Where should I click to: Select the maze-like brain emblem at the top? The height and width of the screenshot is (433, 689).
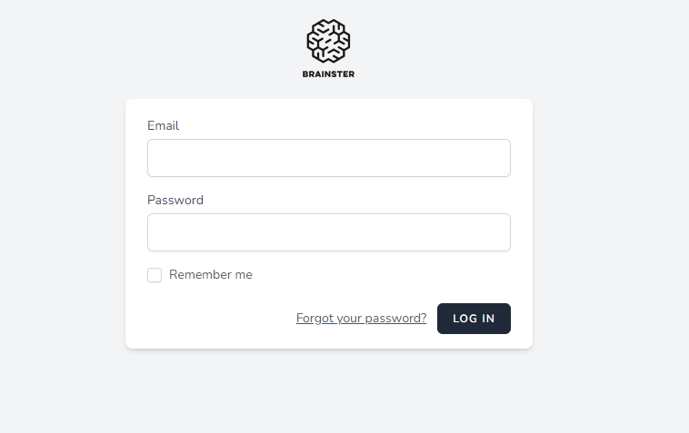328,41
